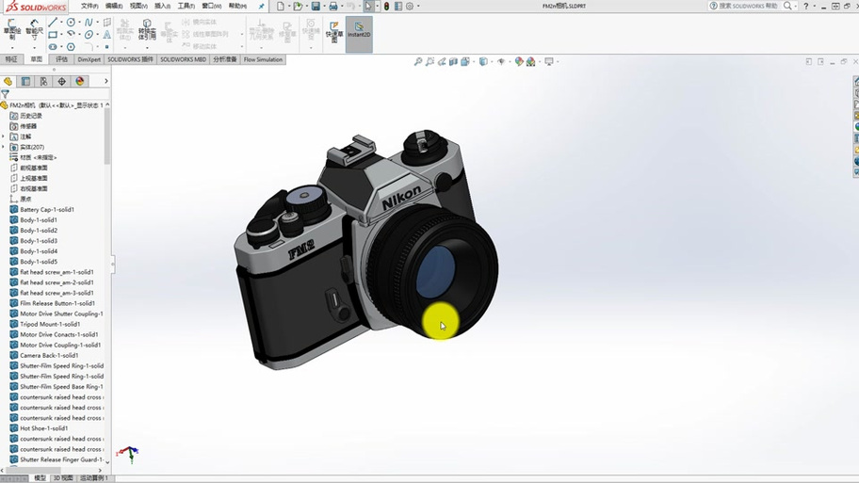Open the Rectangle tool dropdown arrow
This screenshot has width=859, height=483.
pyautogui.click(x=61, y=35)
